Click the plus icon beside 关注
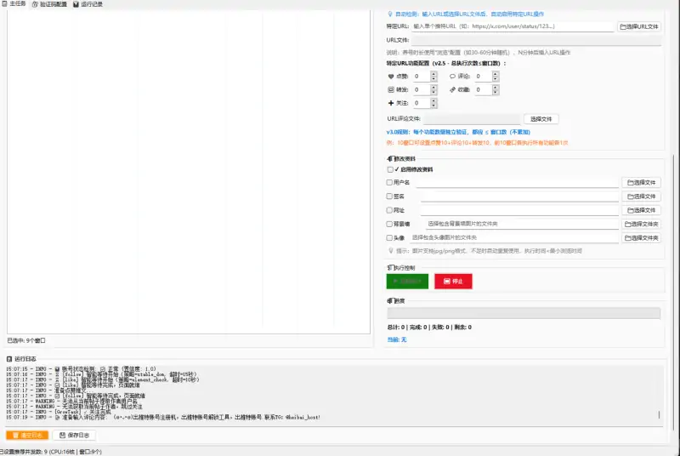The image size is (680, 456). pos(391,103)
